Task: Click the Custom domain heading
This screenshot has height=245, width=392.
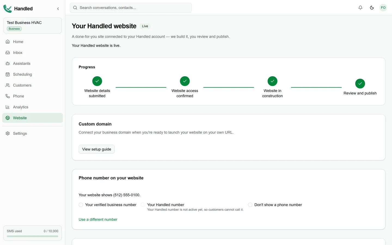Action: 95,124
